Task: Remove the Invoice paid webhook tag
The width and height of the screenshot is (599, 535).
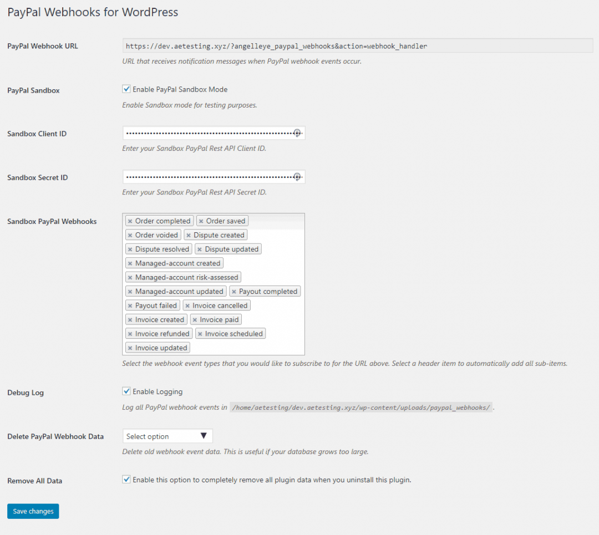Action: (x=195, y=319)
